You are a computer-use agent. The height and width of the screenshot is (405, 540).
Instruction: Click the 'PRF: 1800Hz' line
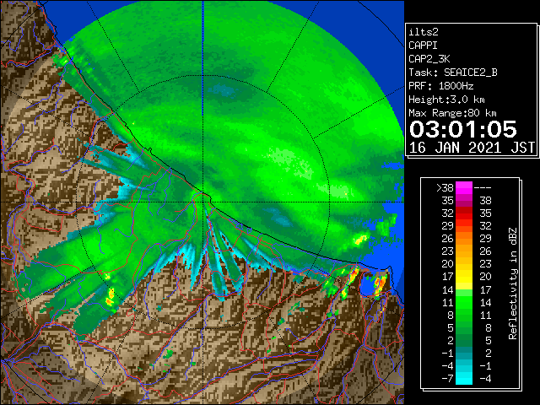click(440, 86)
